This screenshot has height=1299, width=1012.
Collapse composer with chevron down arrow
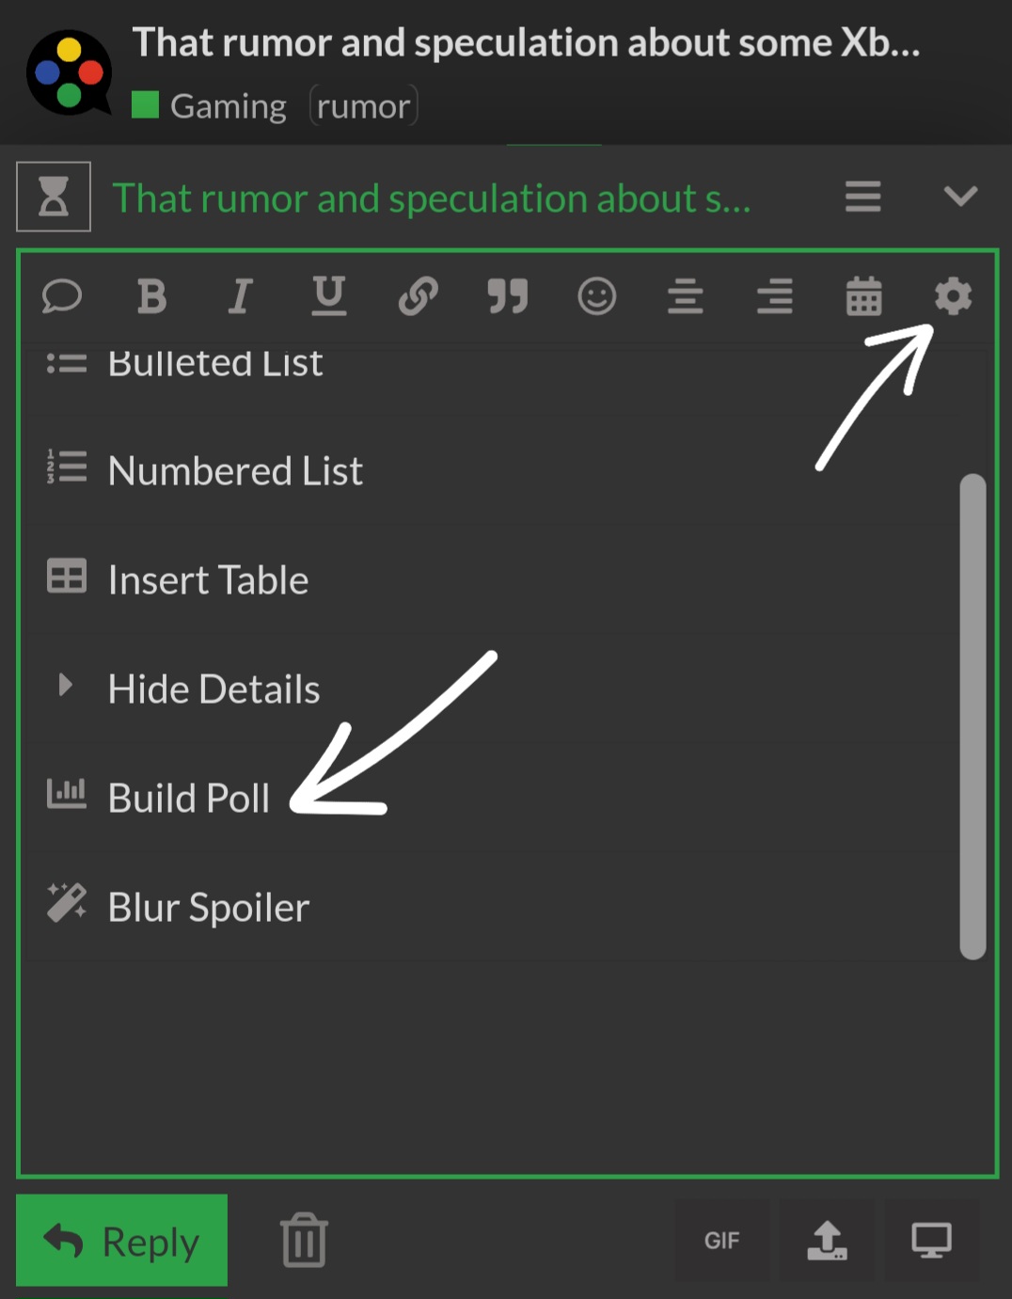point(960,196)
